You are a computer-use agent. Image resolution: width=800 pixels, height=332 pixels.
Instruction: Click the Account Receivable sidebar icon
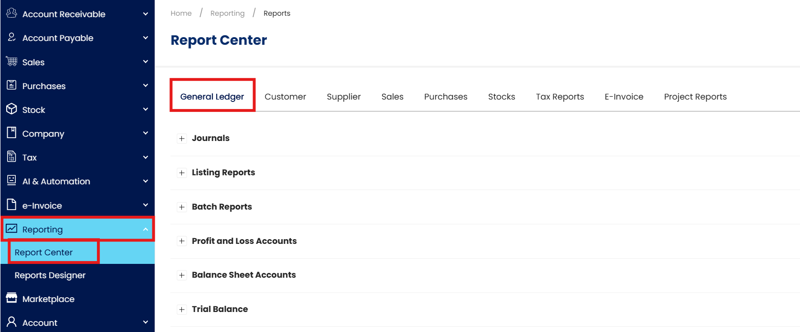pyautogui.click(x=11, y=13)
